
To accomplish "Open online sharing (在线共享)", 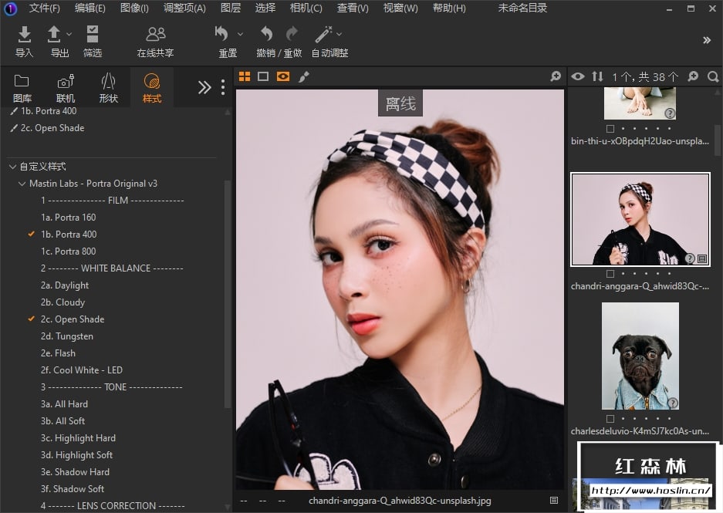I will pyautogui.click(x=155, y=34).
